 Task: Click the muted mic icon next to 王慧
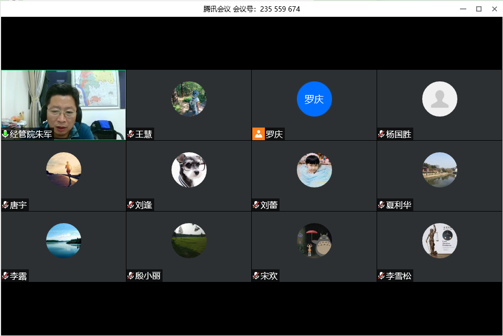tap(131, 134)
